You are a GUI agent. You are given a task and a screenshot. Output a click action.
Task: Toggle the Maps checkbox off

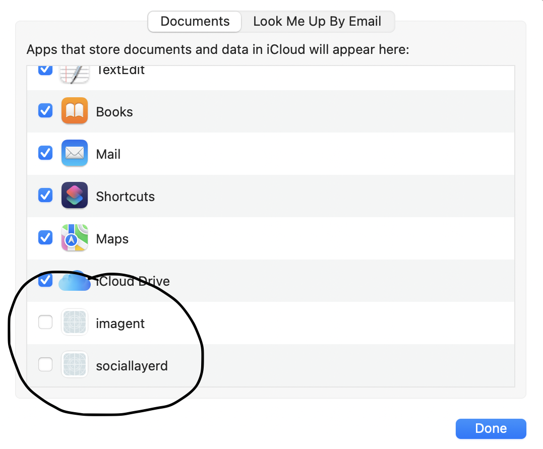point(45,237)
